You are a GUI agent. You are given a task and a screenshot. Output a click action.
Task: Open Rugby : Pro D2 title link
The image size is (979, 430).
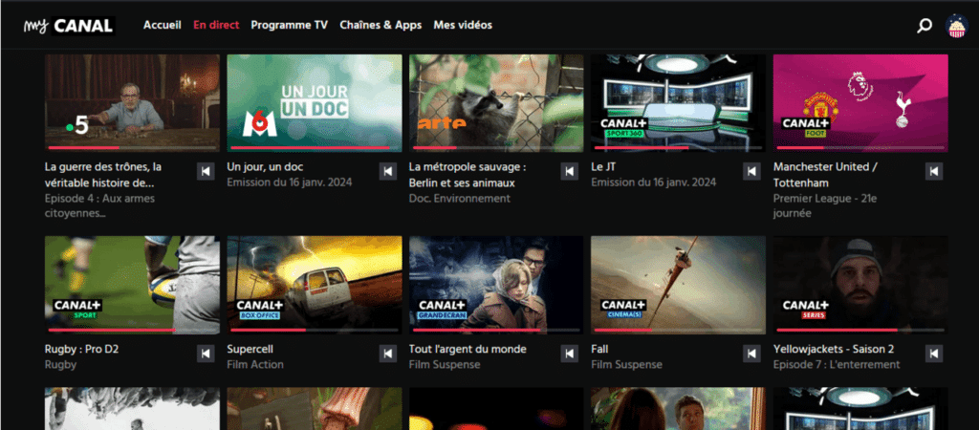[82, 350]
